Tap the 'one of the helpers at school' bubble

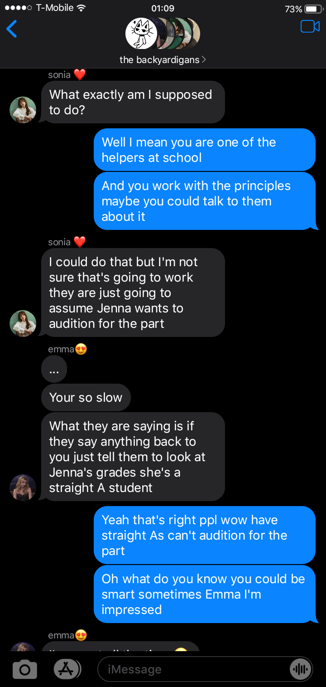click(204, 150)
